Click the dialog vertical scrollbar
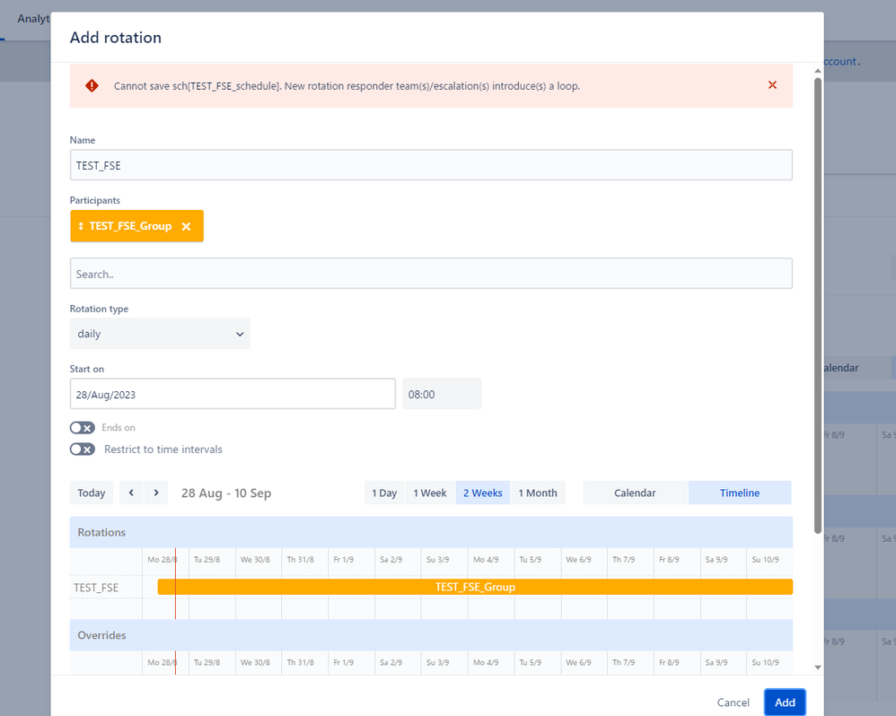 click(818, 305)
